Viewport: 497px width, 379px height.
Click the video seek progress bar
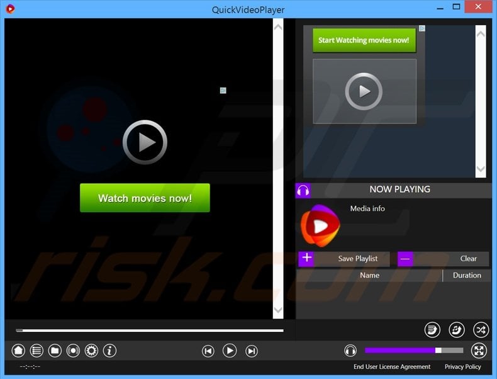150,331
